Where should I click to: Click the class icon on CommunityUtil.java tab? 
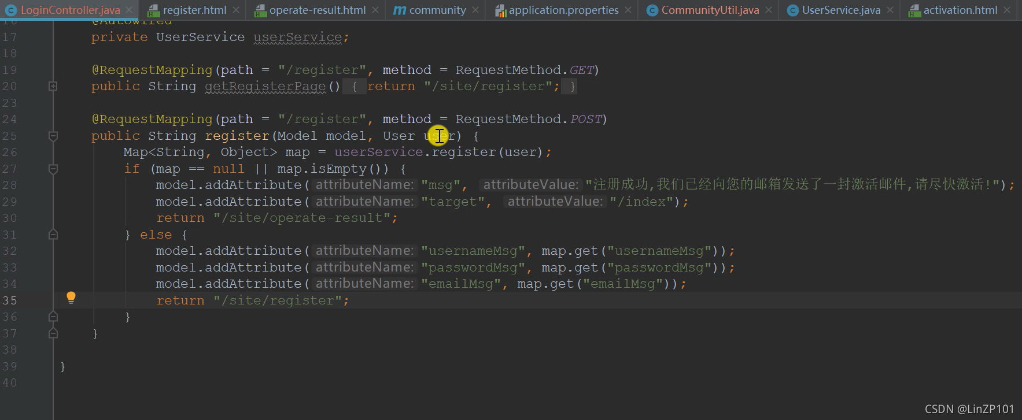click(652, 10)
